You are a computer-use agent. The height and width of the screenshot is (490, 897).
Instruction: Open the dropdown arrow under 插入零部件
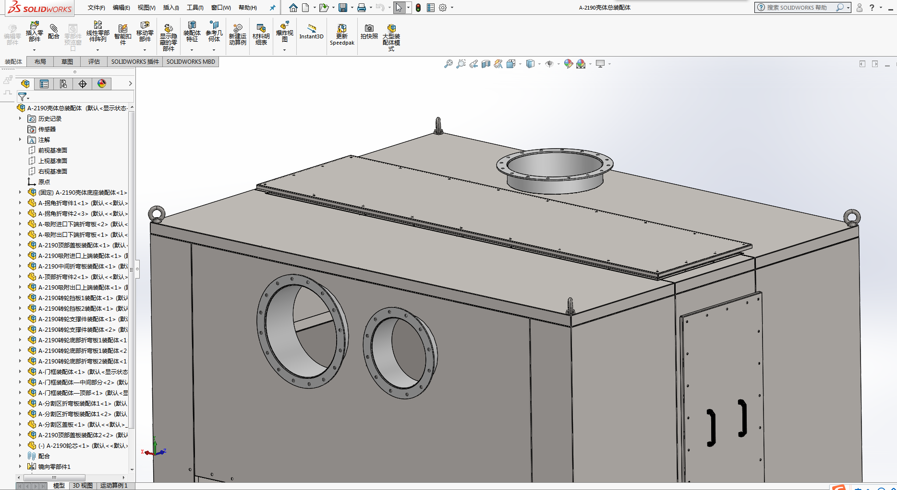click(34, 50)
